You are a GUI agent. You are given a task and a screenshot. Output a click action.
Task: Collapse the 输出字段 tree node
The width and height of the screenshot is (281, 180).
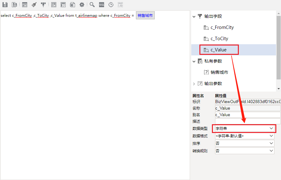tap(194, 17)
